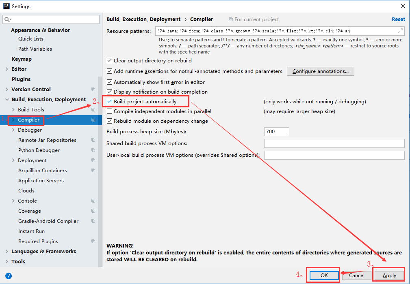
Task: Toggle Display notification on build completion
Action: [110, 92]
